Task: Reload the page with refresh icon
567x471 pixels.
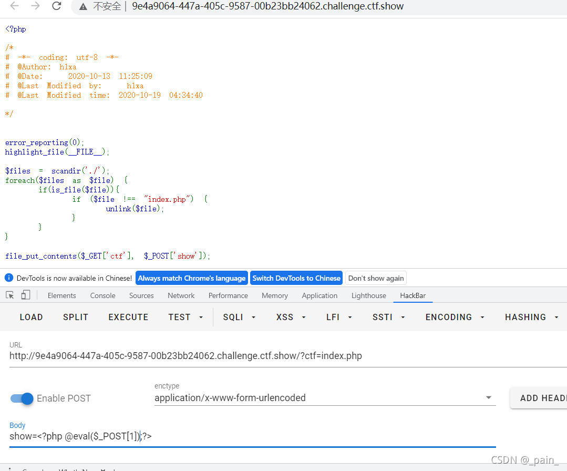Action: 57,6
